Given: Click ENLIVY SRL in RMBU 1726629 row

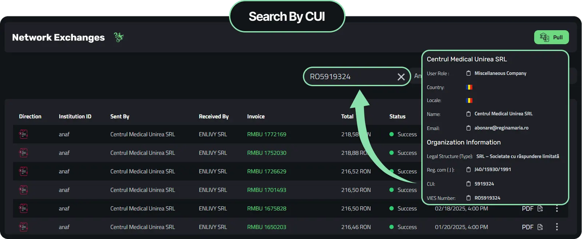Looking at the screenshot, I should pos(213,171).
